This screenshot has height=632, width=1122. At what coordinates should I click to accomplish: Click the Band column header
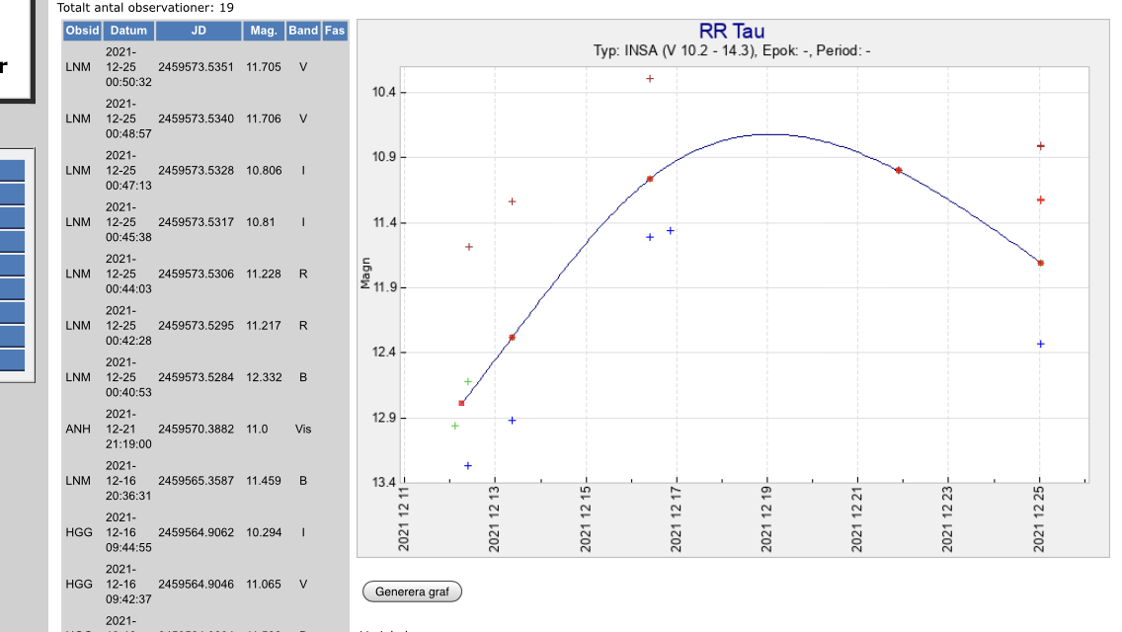tap(303, 31)
